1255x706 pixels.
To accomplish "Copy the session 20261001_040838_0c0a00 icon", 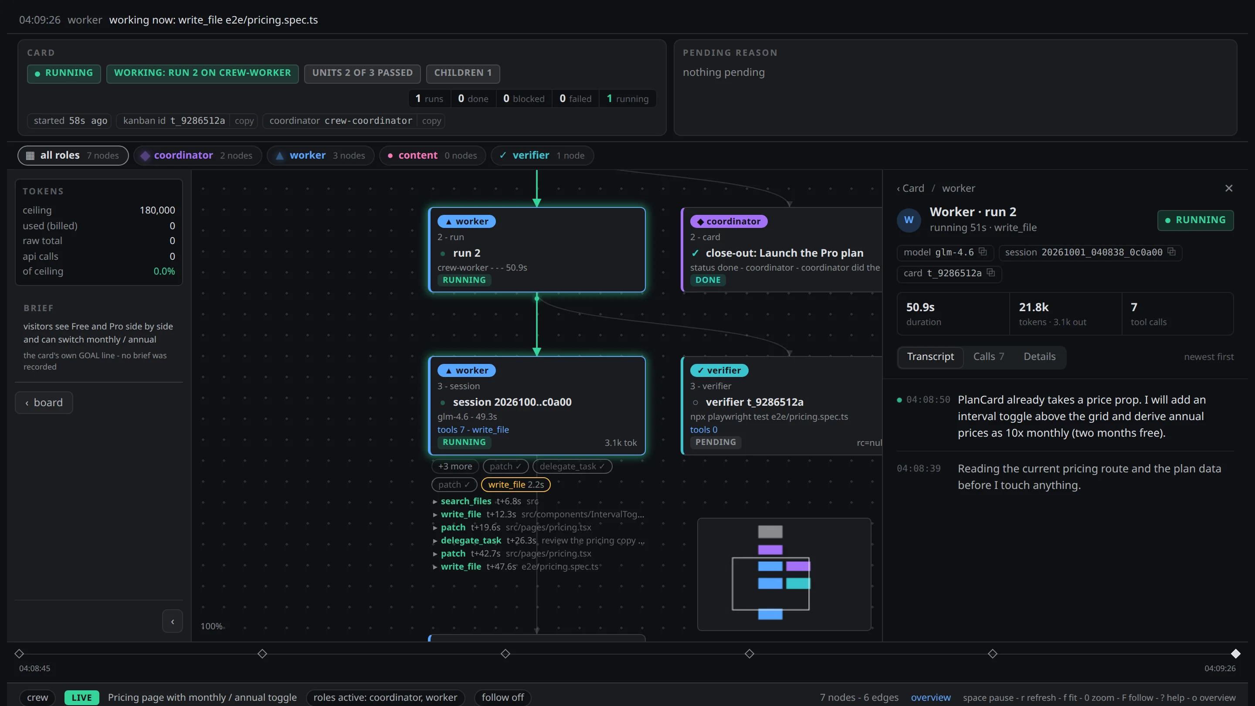I will point(1171,252).
